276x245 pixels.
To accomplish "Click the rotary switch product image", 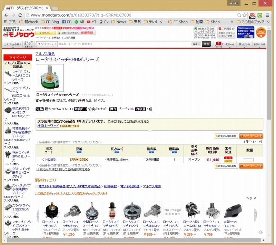I will coord(50,78).
